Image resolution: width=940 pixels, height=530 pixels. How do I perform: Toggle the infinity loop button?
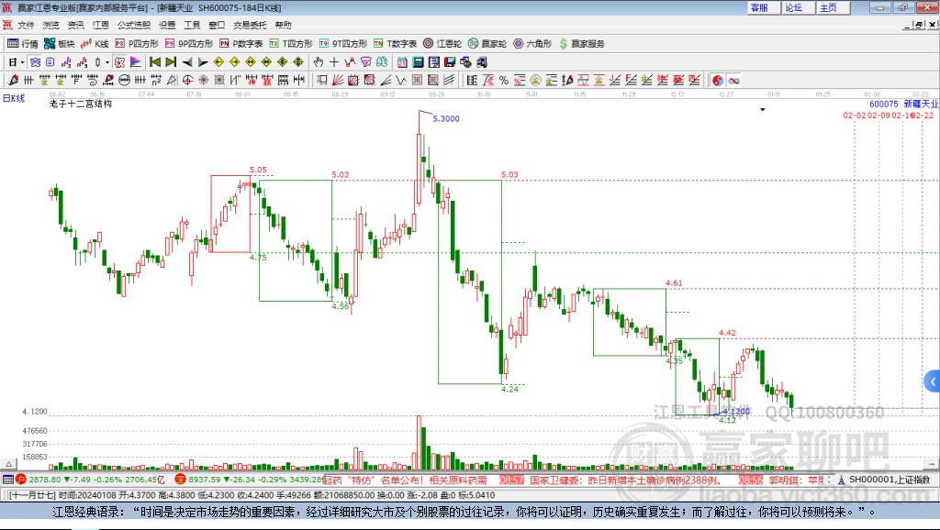(733, 81)
